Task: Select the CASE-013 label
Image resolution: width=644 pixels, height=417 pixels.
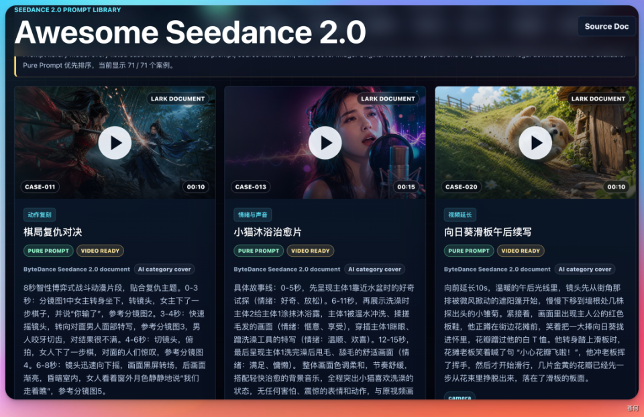Action: pyautogui.click(x=250, y=187)
